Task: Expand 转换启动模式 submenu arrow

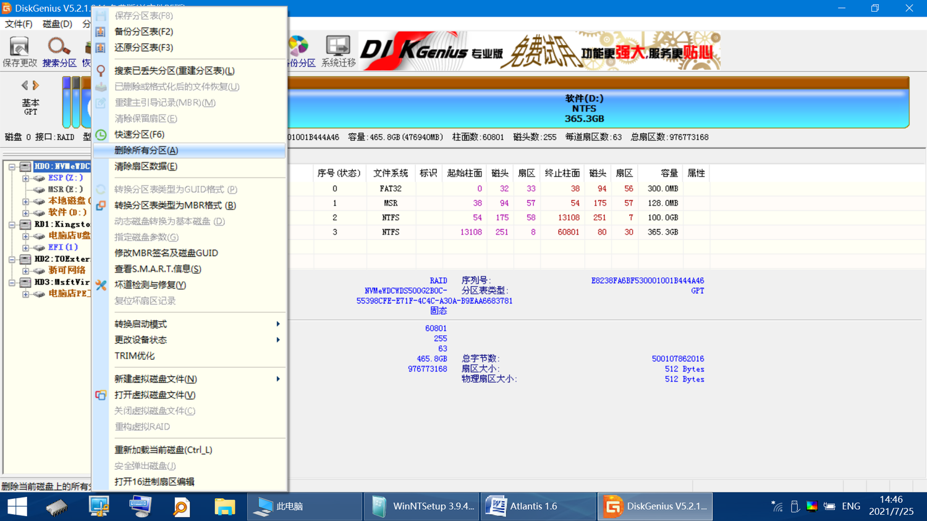Action: (278, 324)
